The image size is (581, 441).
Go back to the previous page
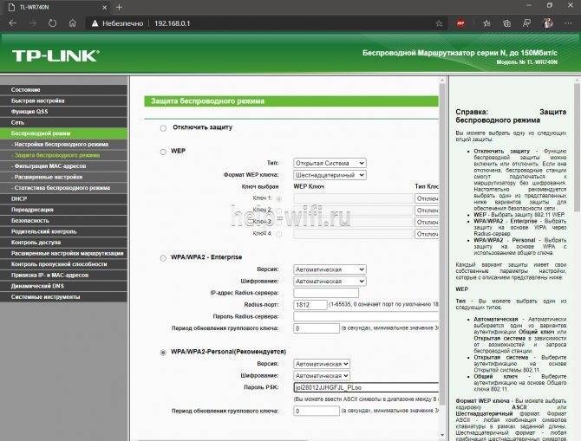pyautogui.click(x=13, y=23)
